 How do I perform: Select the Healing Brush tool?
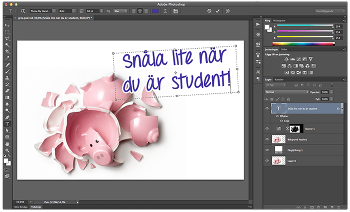pos(7,64)
